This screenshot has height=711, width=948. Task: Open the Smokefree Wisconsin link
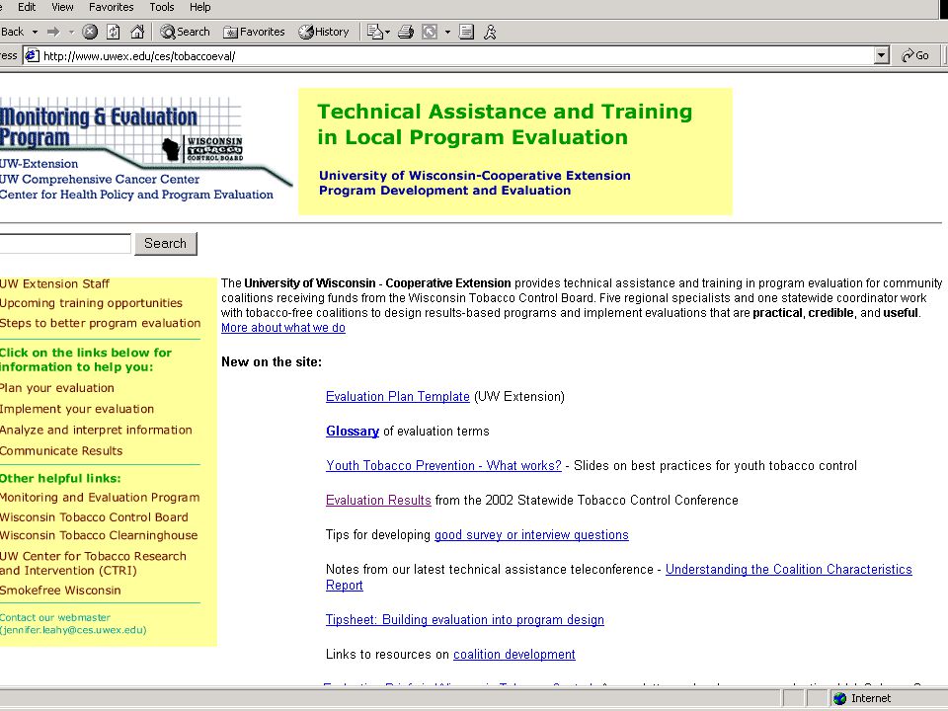60,591
